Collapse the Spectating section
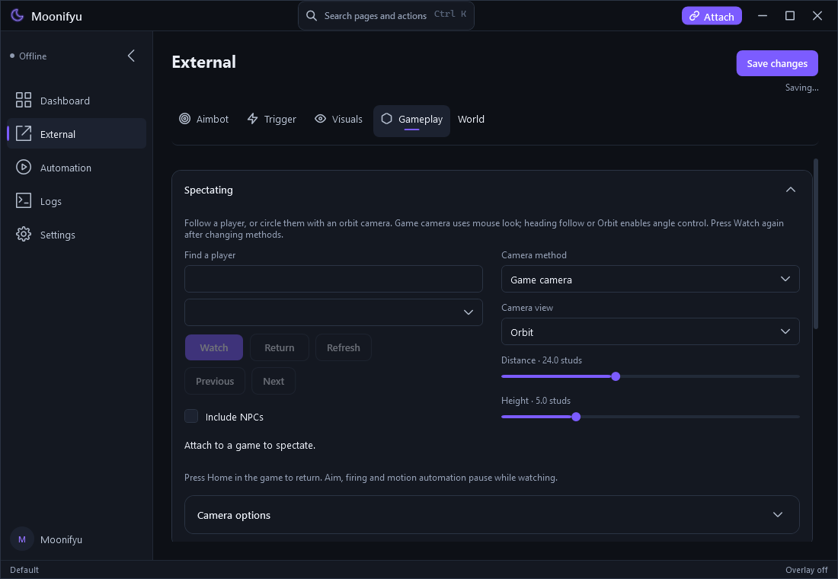 [791, 190]
